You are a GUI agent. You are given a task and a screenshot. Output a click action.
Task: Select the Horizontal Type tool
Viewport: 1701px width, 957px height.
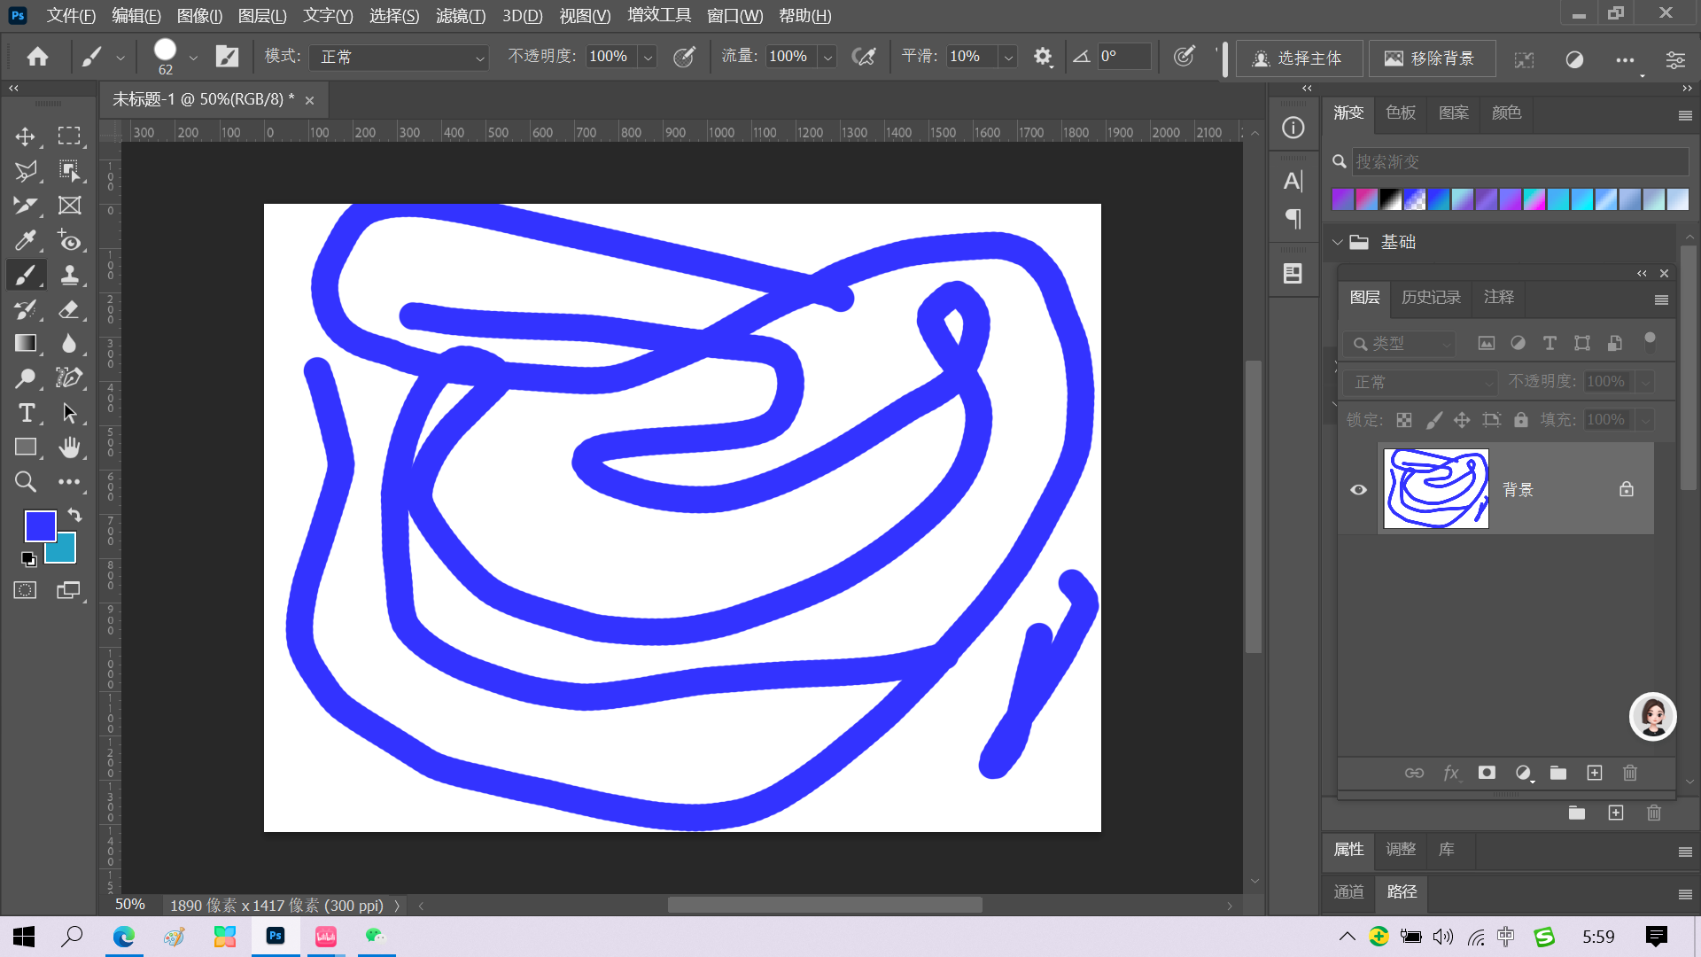pyautogui.click(x=26, y=413)
